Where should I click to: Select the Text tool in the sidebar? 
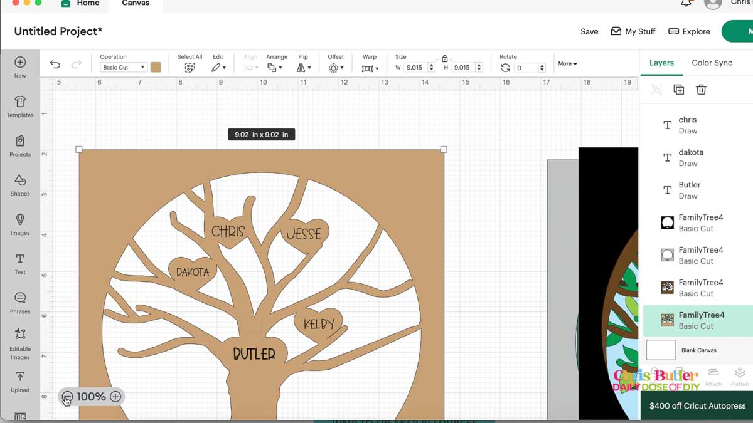(x=20, y=264)
